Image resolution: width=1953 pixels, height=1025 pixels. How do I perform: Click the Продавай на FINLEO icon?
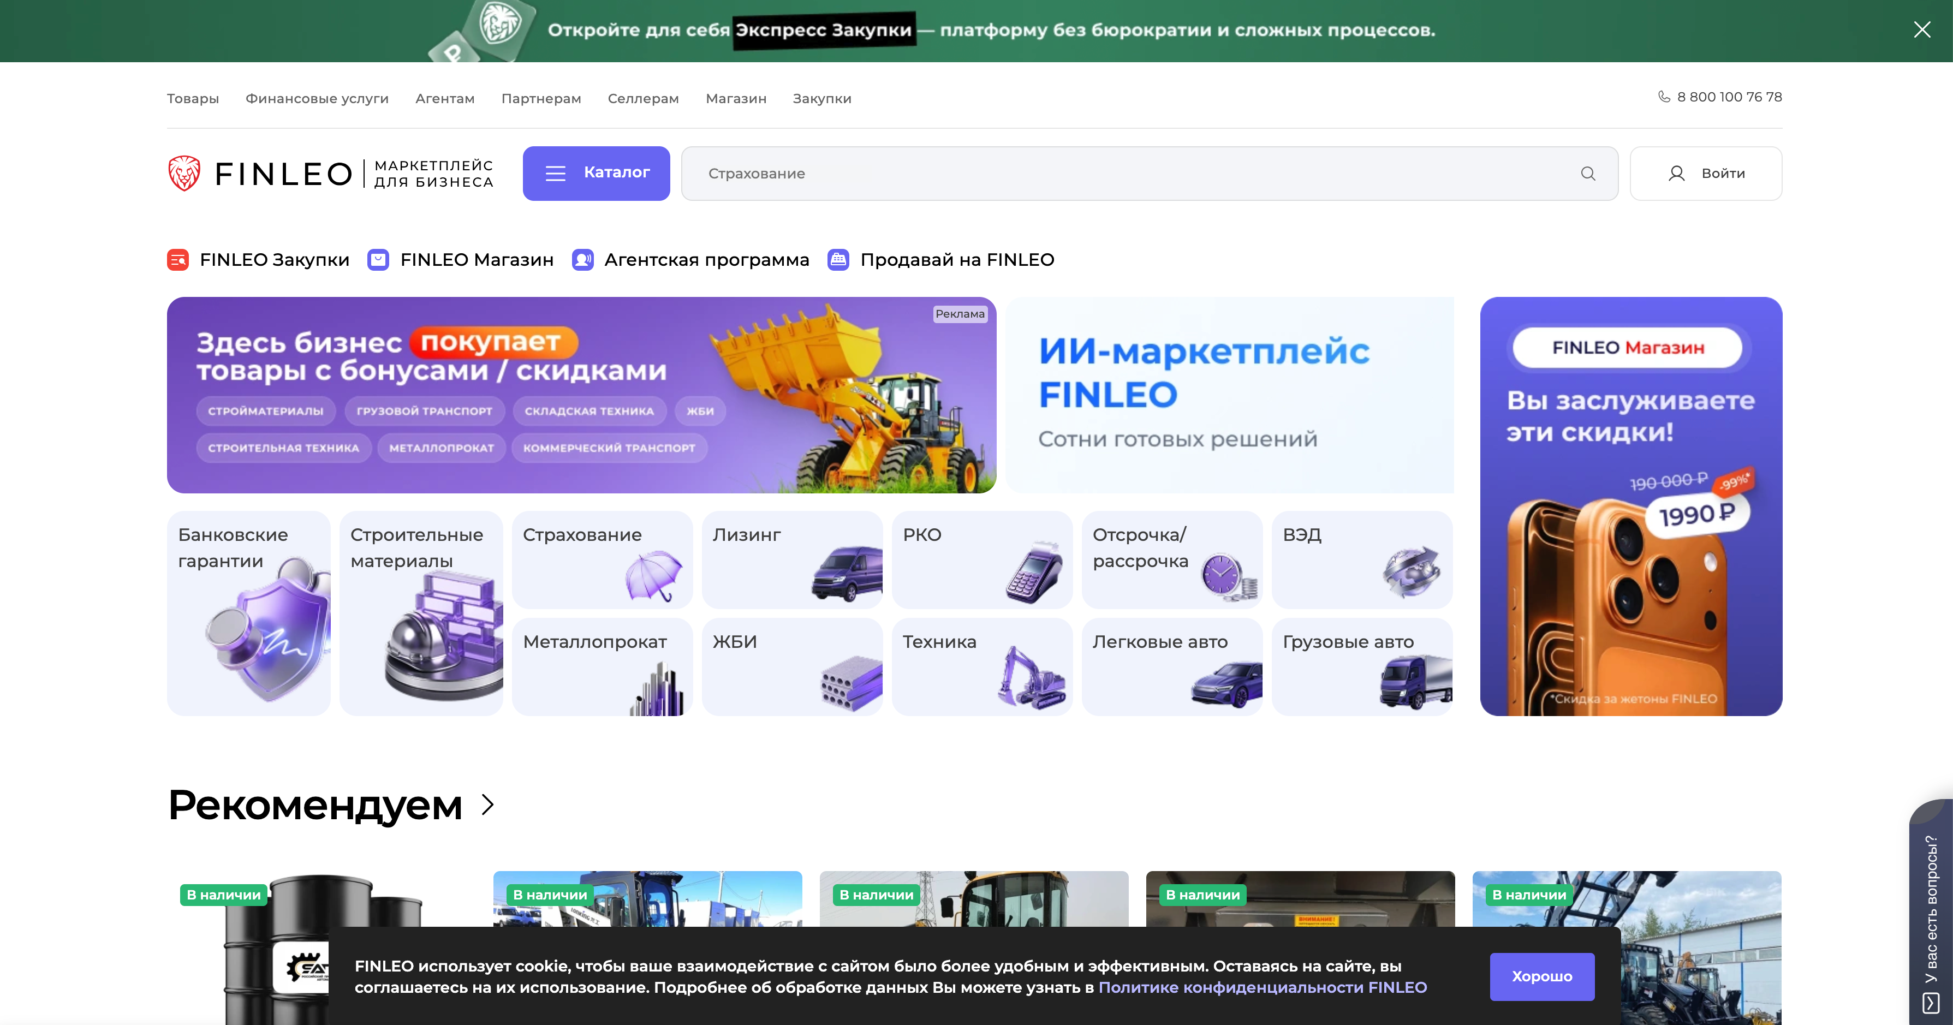point(838,260)
